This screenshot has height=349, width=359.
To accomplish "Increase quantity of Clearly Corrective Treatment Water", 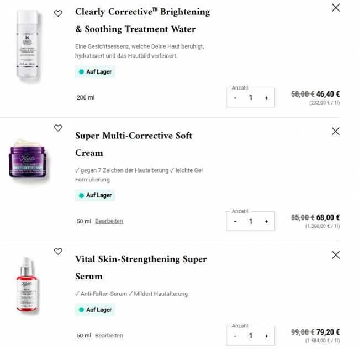I will [266, 98].
